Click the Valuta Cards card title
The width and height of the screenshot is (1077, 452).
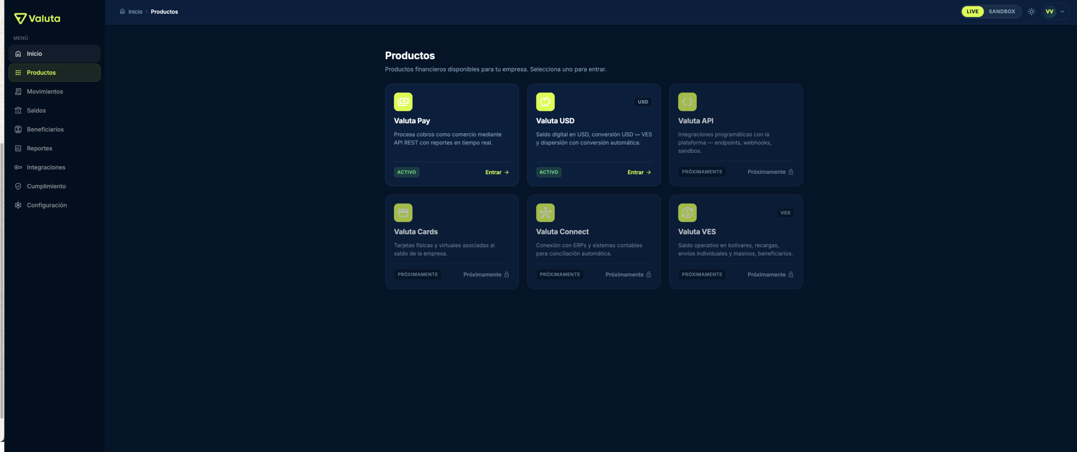(x=416, y=232)
